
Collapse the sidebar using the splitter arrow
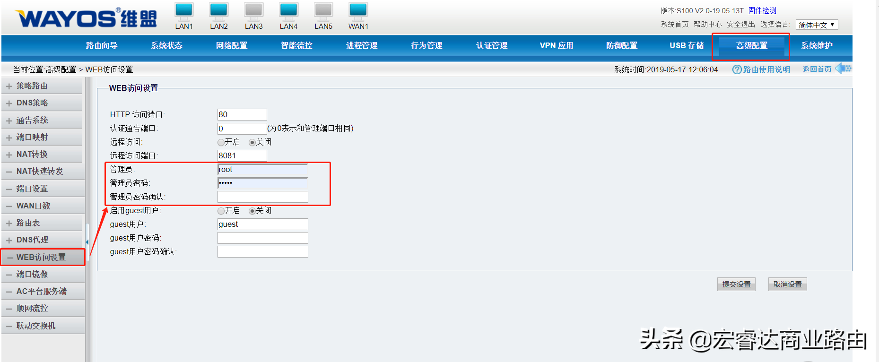point(87,242)
